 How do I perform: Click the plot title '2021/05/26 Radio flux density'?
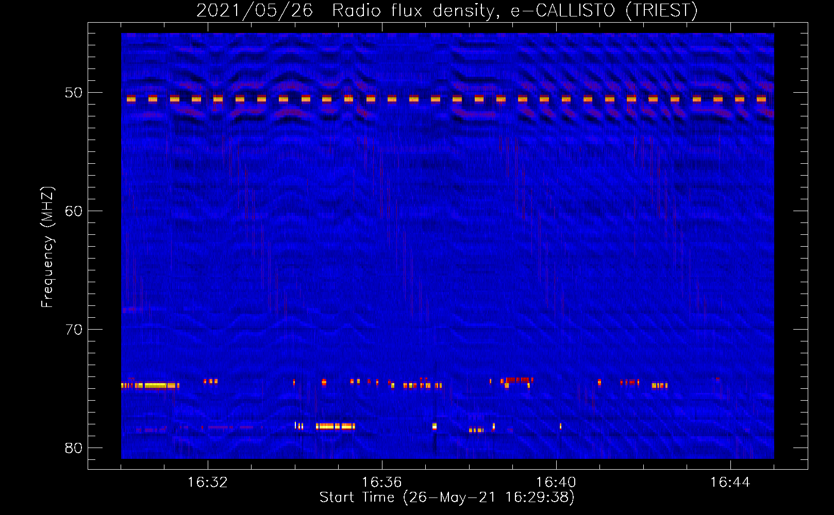447,10
